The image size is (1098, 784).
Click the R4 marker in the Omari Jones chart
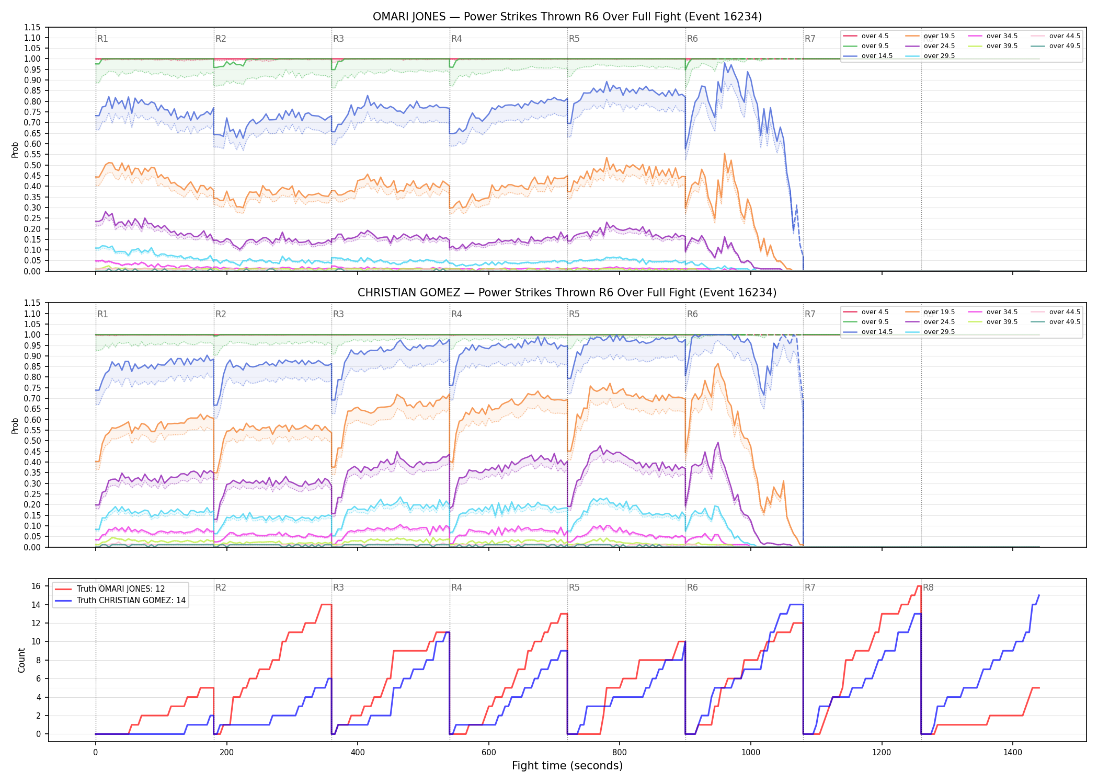point(456,39)
